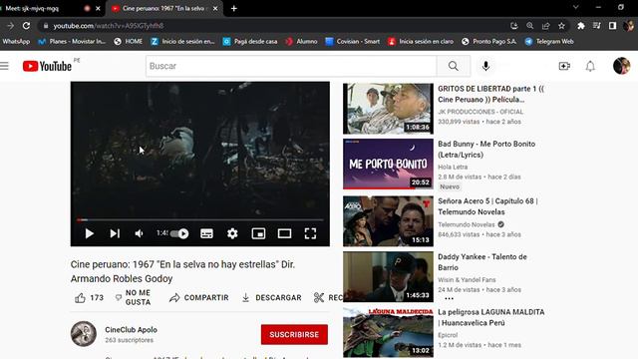Open HOME bookmark
This screenshot has width=638, height=359.
tap(129, 41)
